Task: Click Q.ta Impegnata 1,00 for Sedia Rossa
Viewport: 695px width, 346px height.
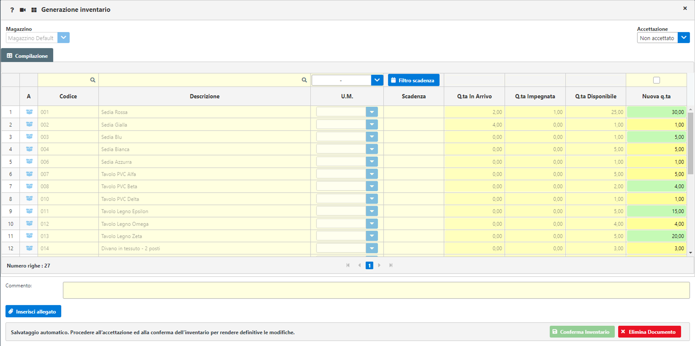Action: [x=535, y=112]
